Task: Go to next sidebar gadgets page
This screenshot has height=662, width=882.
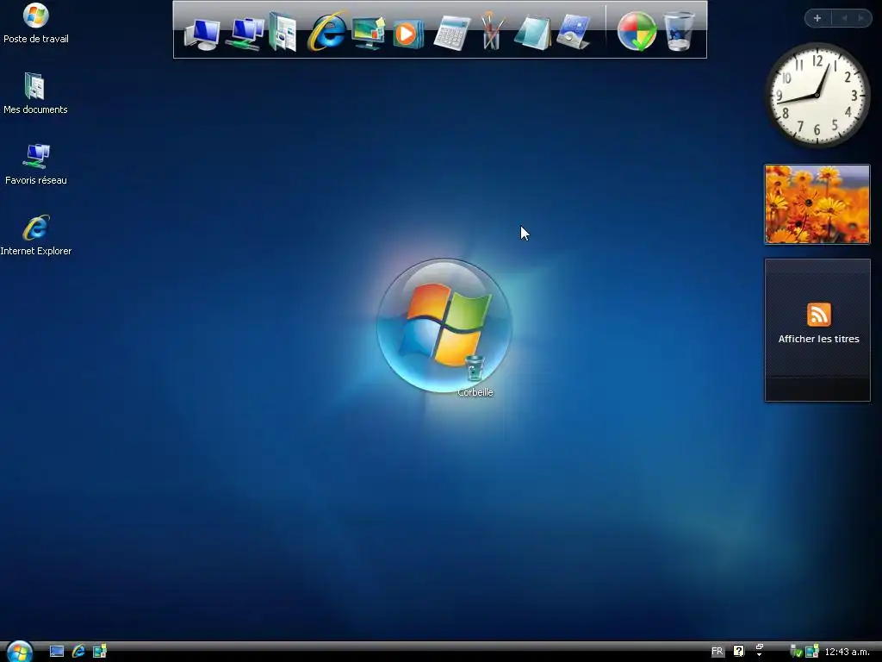Action: [860, 18]
